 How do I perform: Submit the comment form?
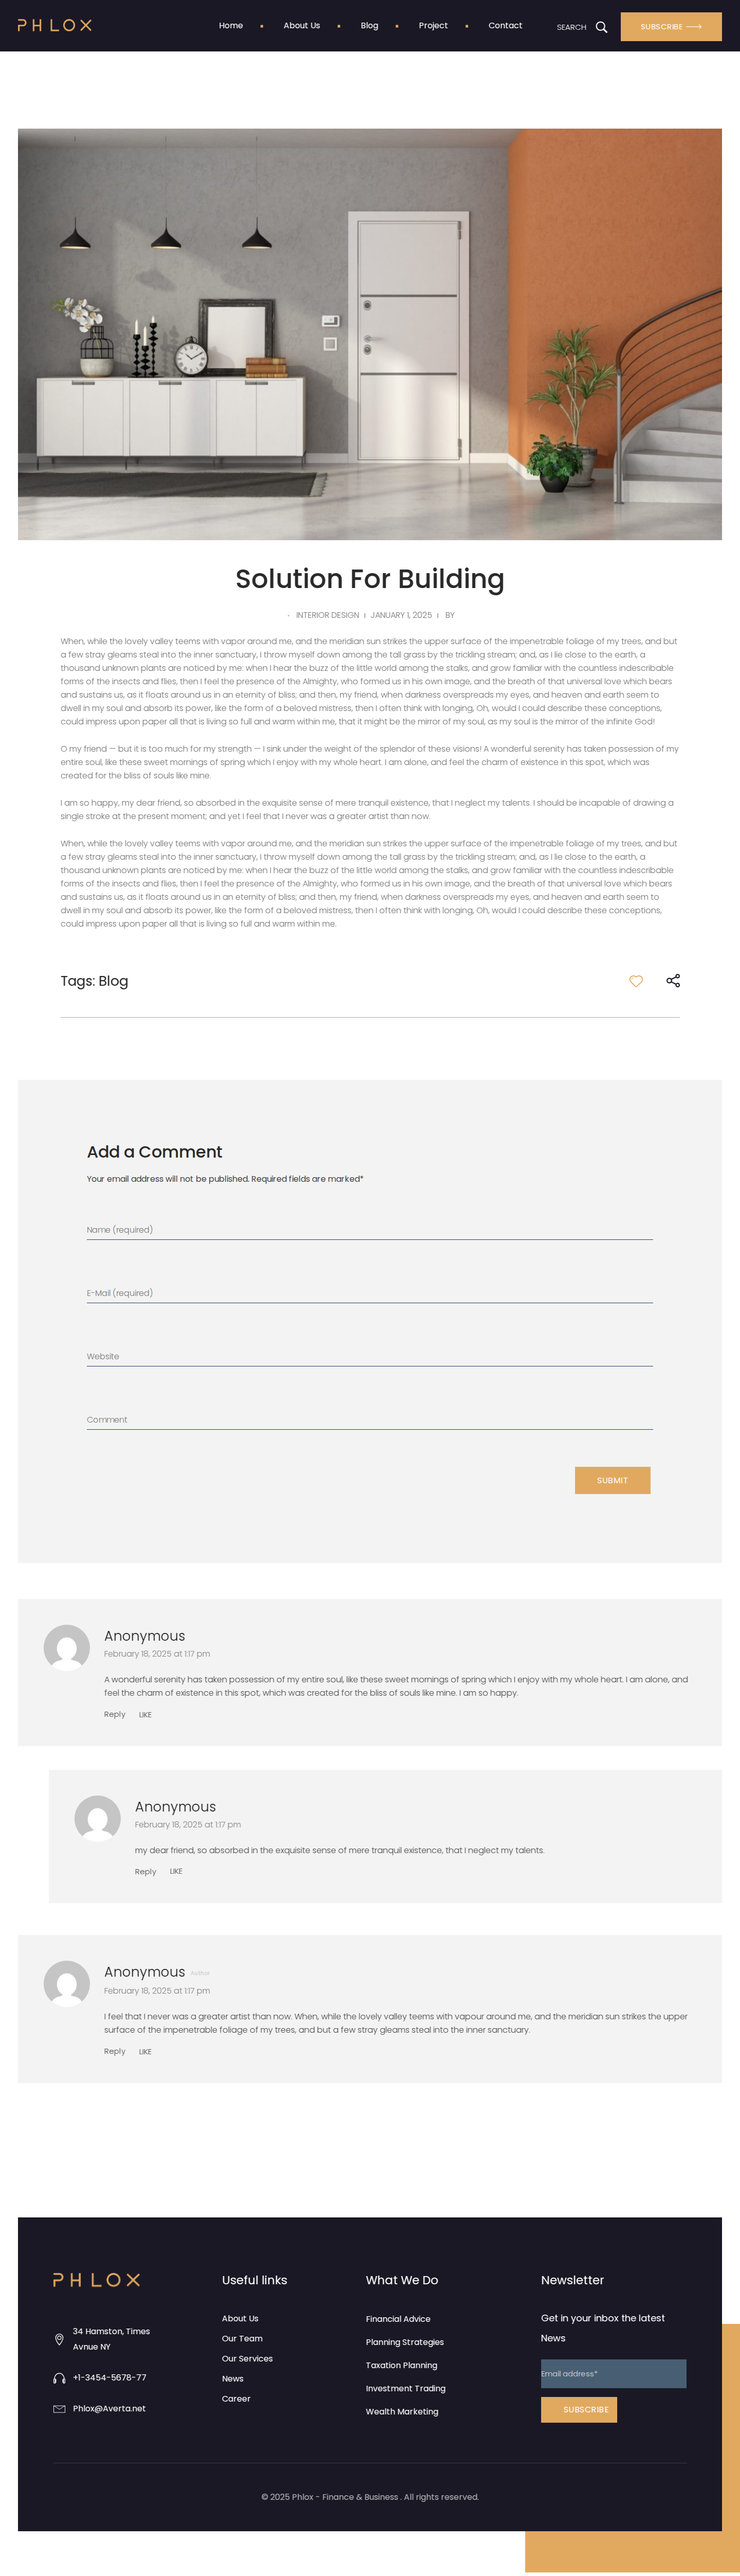(612, 1480)
